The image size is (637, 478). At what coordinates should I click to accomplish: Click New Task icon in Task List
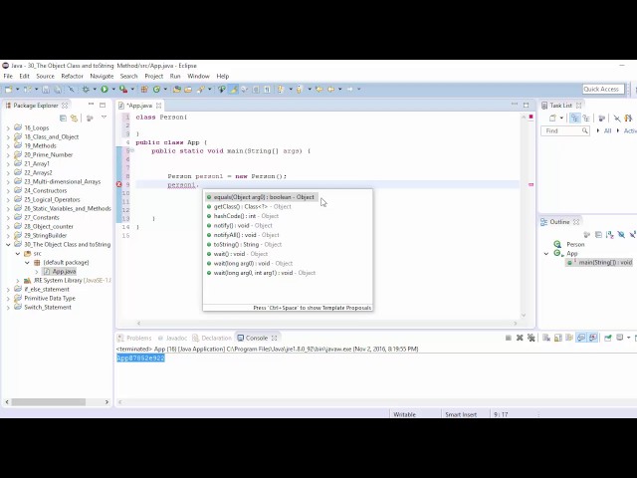[552, 118]
